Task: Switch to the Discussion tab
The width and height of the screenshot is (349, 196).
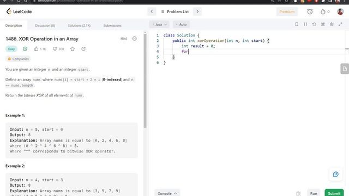Action: tap(45, 26)
